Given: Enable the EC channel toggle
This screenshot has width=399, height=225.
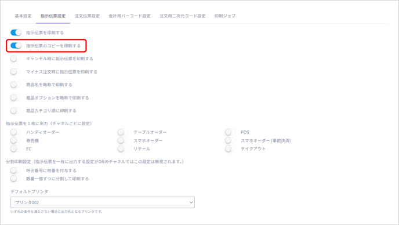Looking at the screenshot, I should (x=16, y=148).
